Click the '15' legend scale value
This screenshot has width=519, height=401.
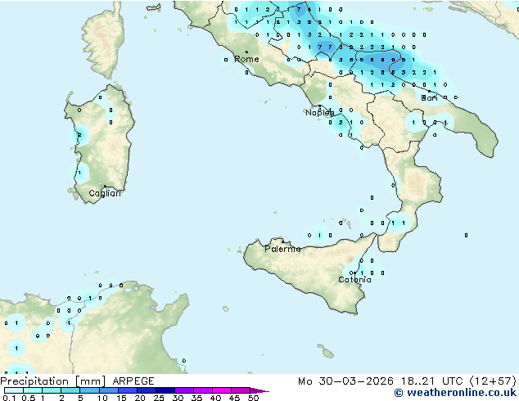pyautogui.click(x=121, y=398)
